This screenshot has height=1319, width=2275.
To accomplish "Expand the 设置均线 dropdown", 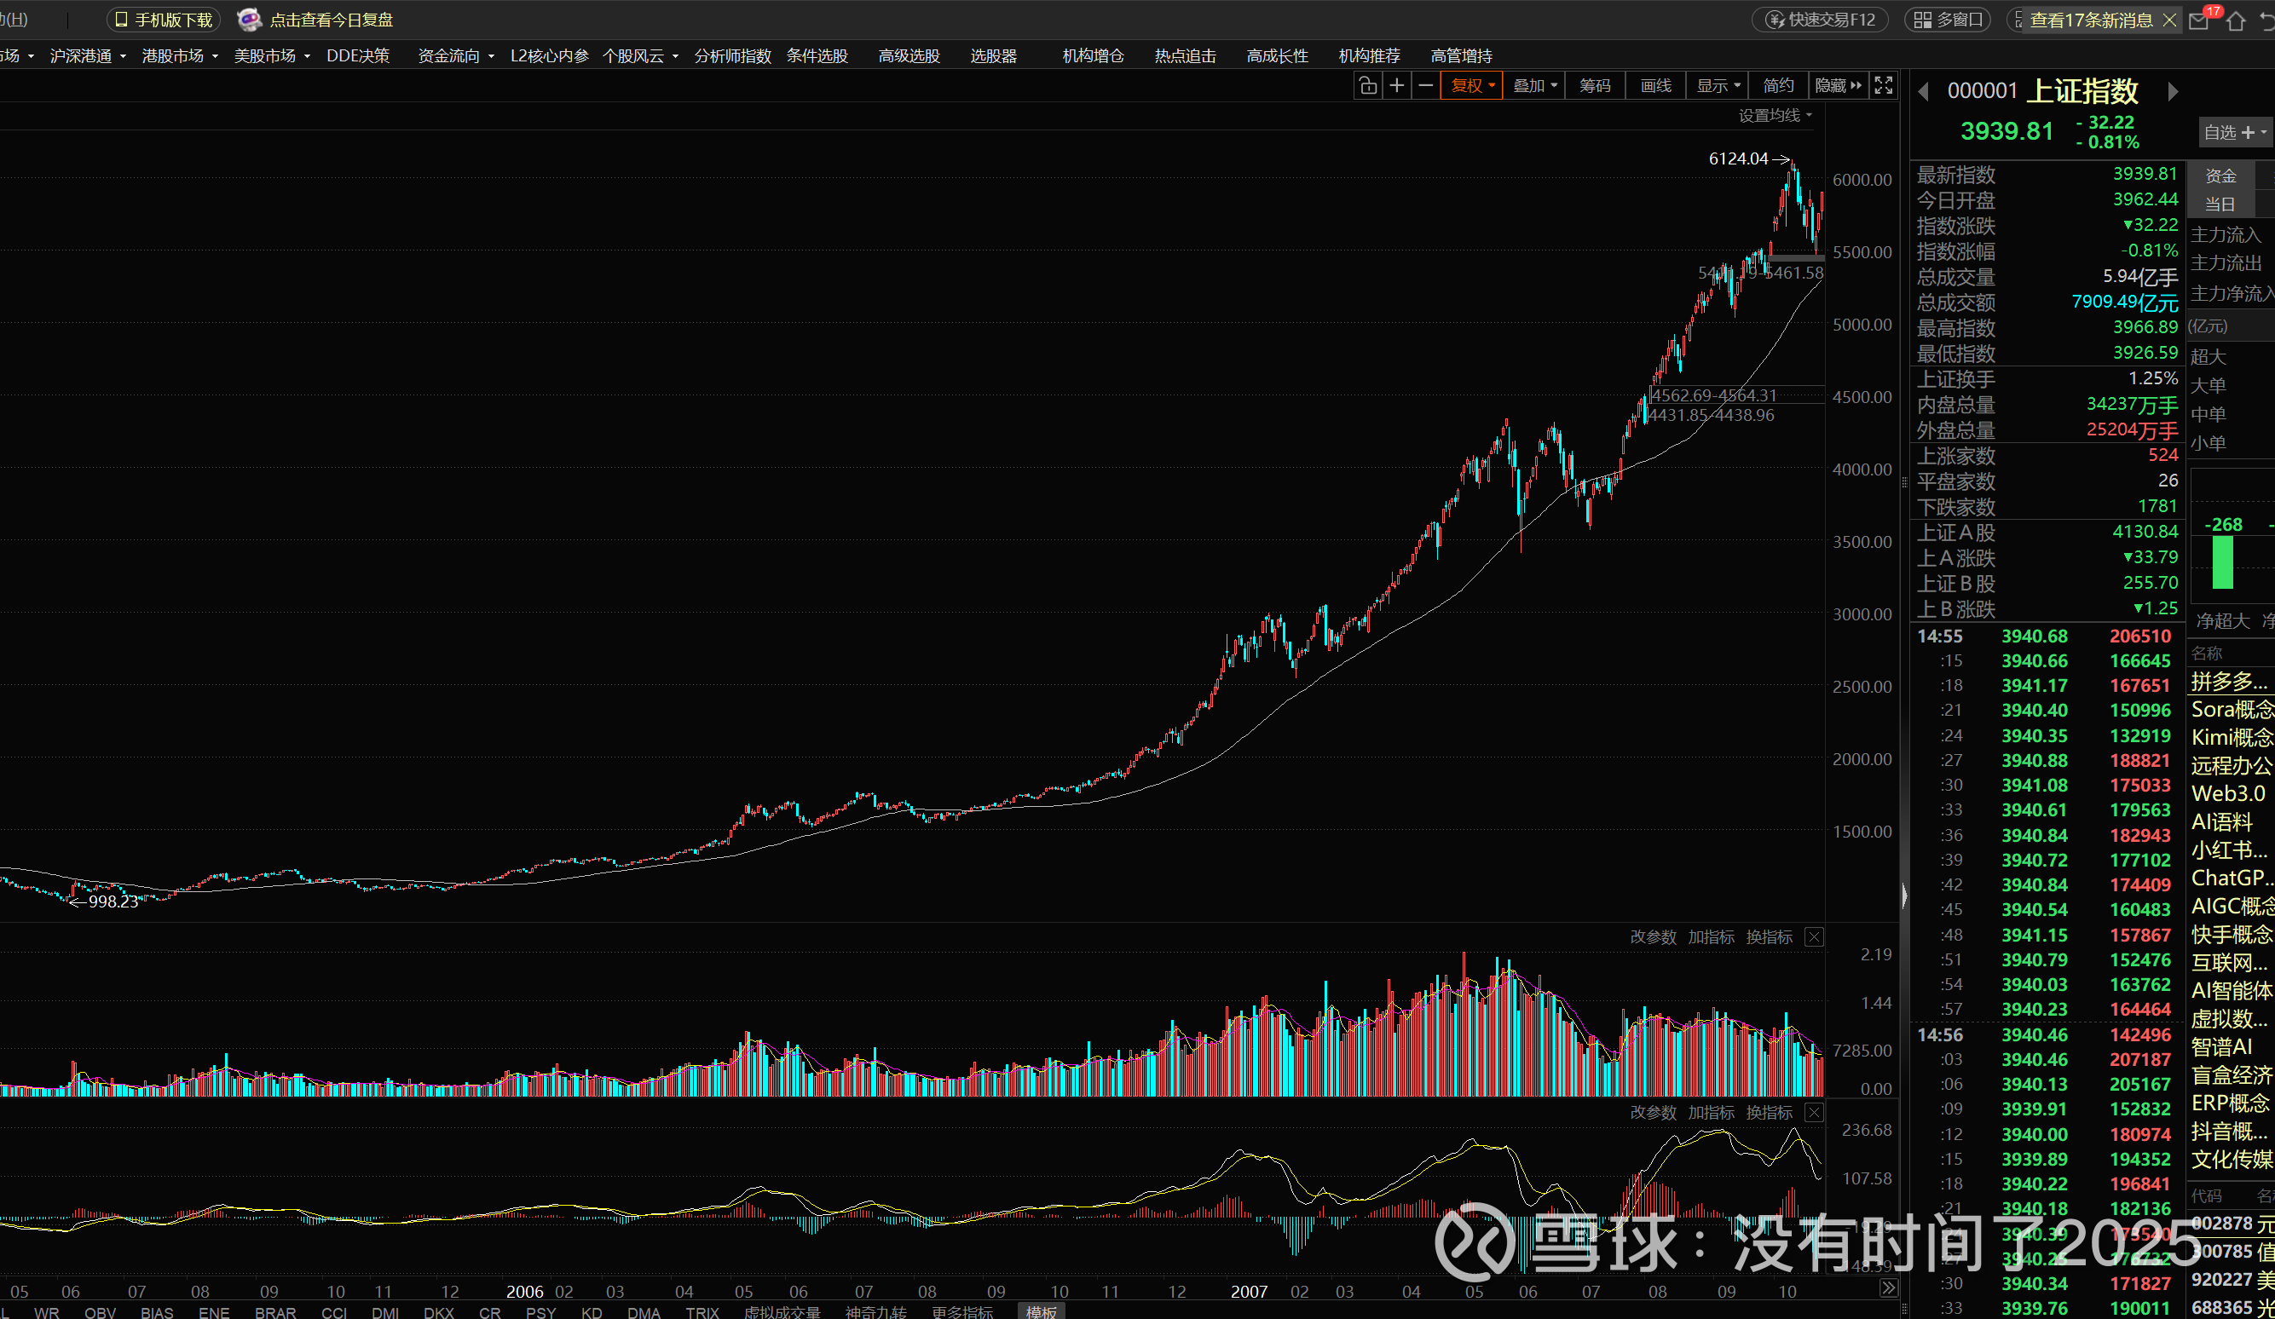I will 1775,116.
